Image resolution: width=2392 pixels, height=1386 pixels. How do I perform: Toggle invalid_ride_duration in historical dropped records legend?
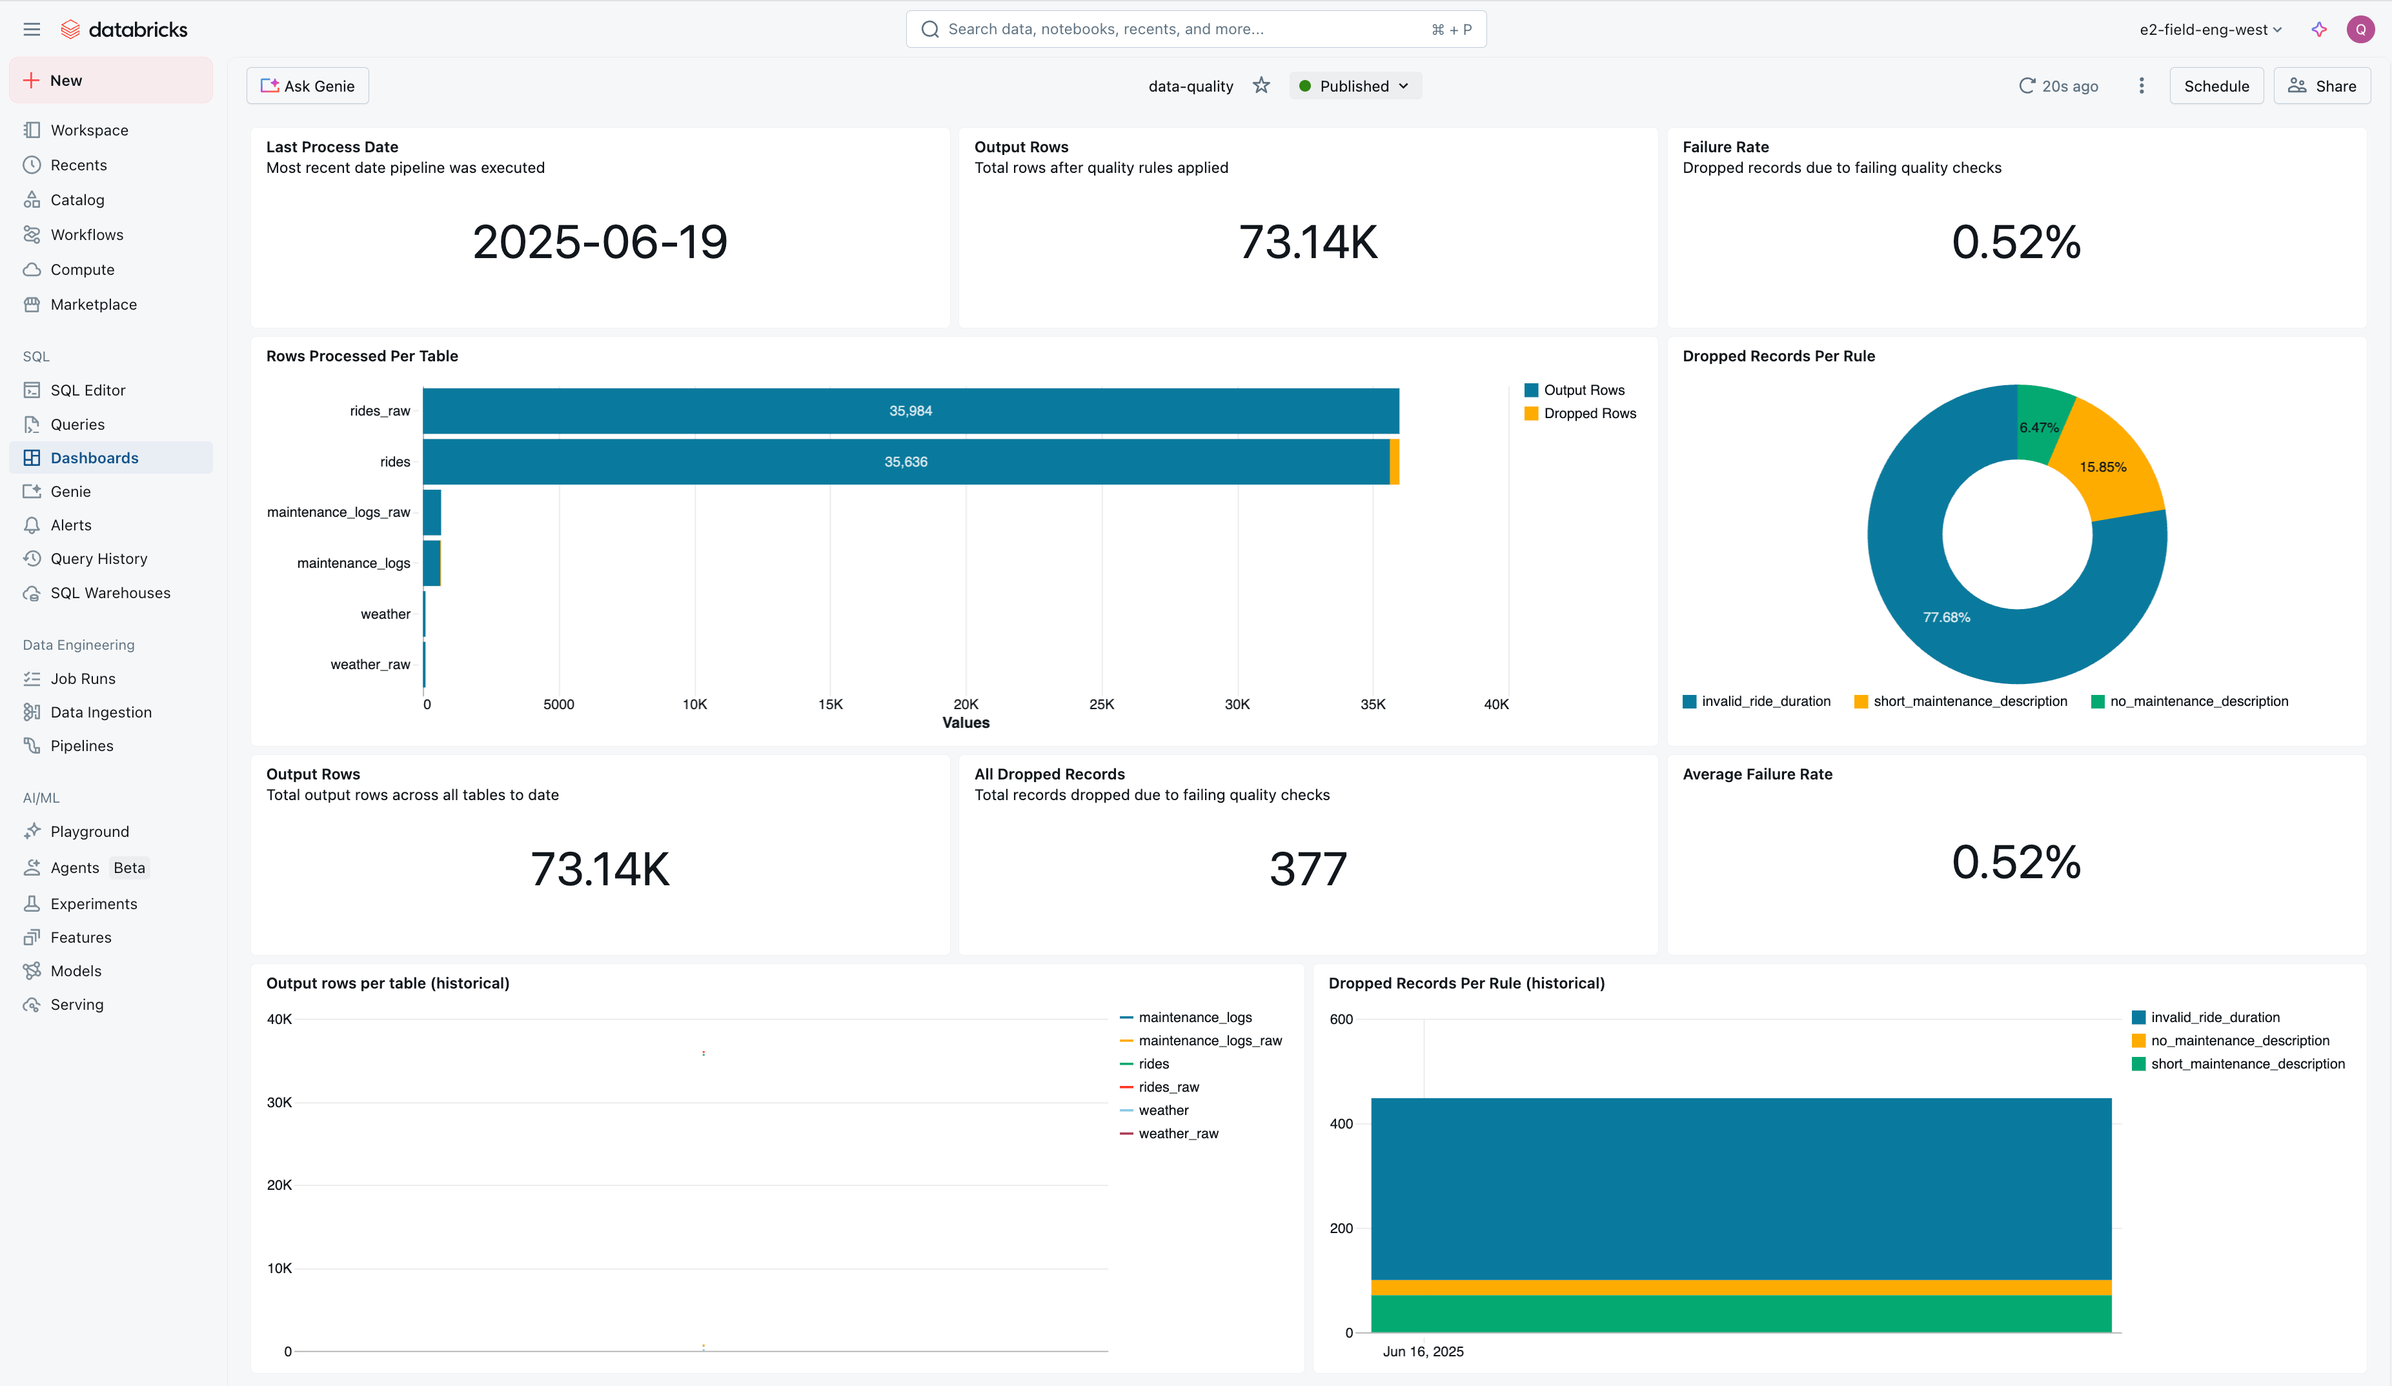[2205, 1017]
